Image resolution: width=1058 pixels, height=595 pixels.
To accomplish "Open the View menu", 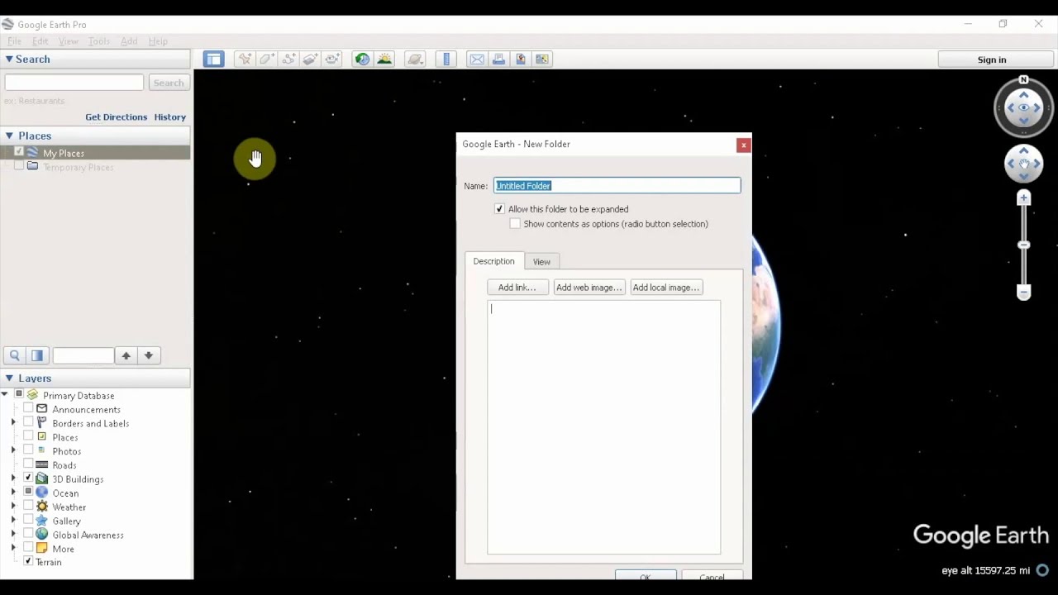I will tap(69, 41).
